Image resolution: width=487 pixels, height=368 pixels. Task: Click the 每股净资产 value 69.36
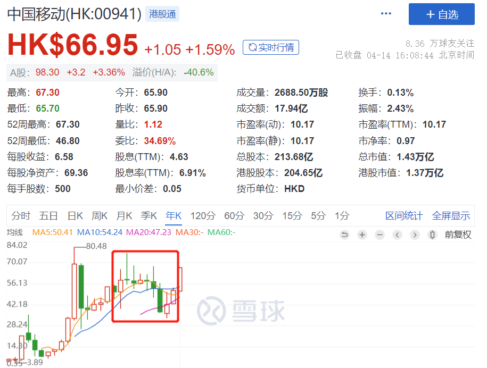76,173
